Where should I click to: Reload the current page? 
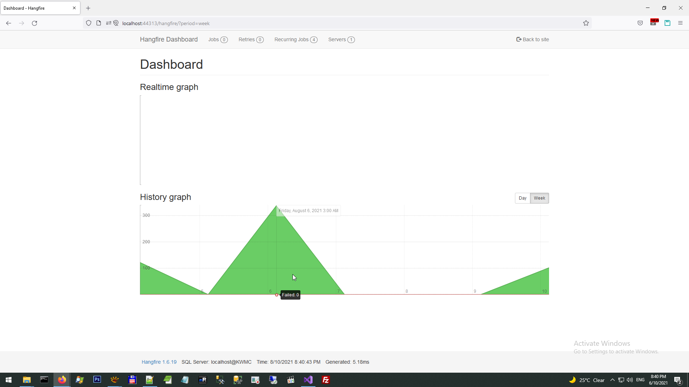pyautogui.click(x=34, y=23)
